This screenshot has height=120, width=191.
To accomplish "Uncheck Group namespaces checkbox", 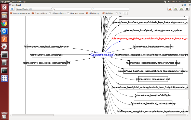I will (x=11, y=13).
